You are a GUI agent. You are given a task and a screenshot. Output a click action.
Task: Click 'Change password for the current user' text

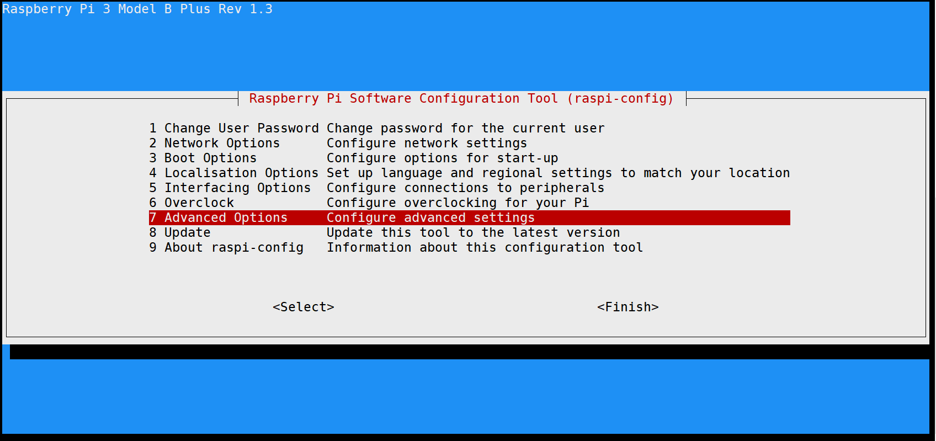[465, 129]
